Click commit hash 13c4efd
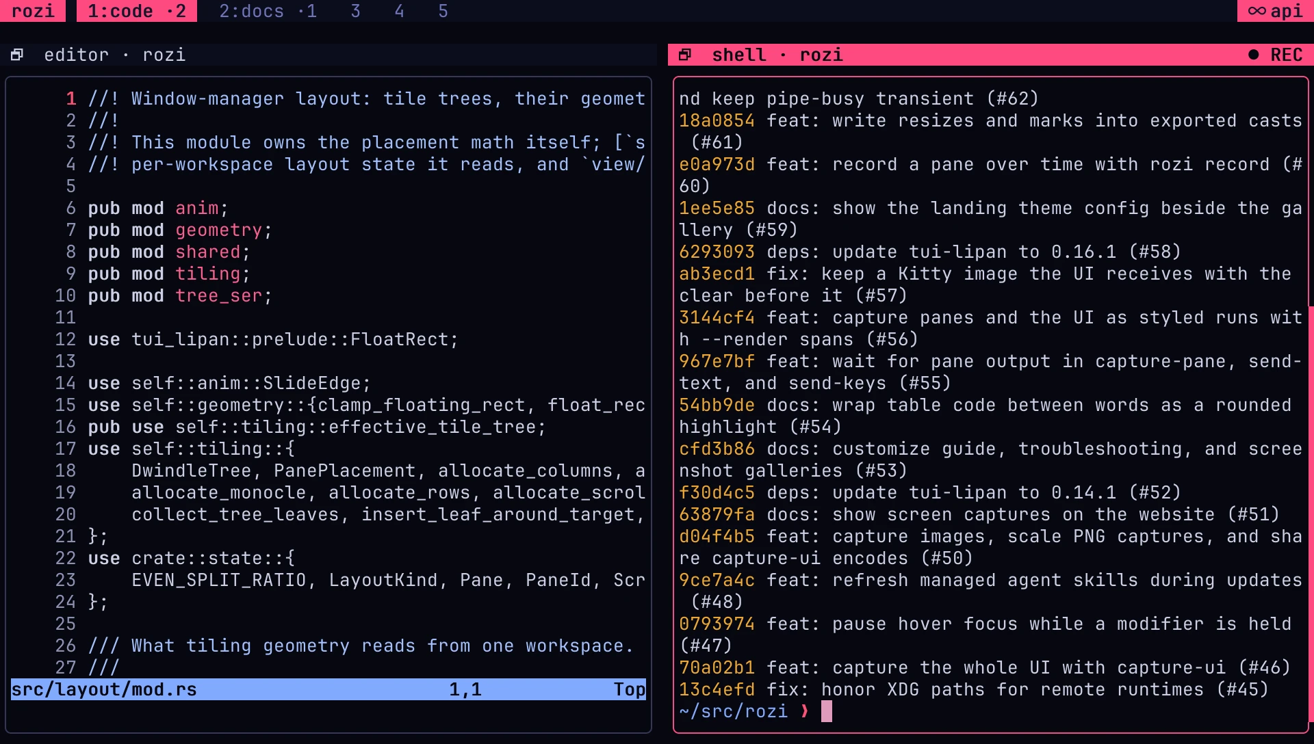1314x744 pixels. pos(717,689)
